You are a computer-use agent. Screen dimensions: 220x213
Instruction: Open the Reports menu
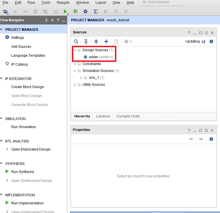pos(63,3)
